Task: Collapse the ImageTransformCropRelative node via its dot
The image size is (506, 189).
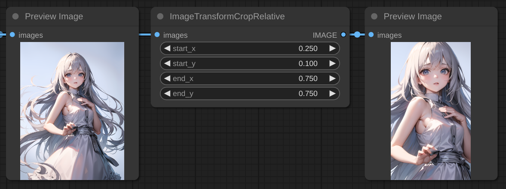Action: 160,17
